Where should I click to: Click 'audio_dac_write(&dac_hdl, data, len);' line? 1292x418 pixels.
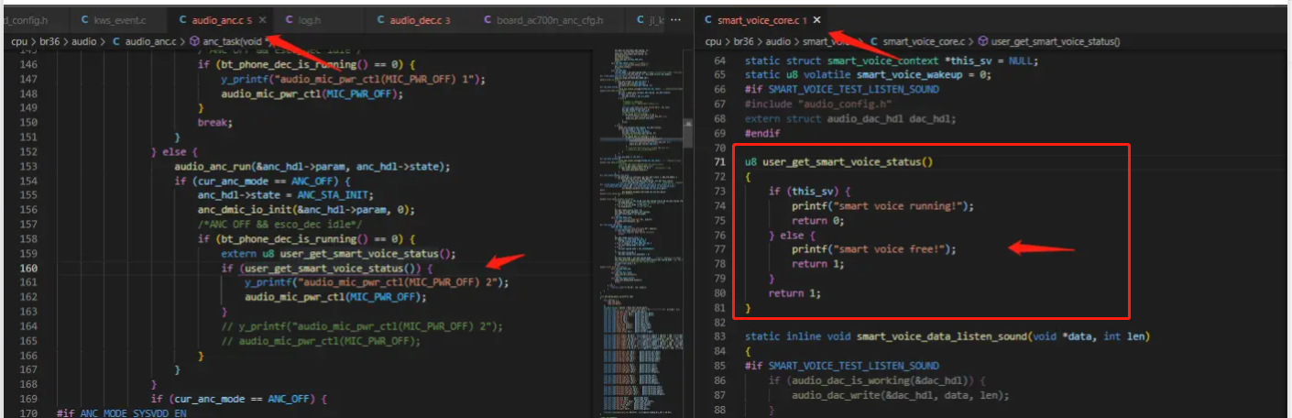[x=901, y=396]
